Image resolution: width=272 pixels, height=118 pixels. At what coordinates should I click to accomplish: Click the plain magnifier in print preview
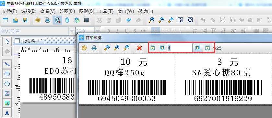tap(126, 48)
